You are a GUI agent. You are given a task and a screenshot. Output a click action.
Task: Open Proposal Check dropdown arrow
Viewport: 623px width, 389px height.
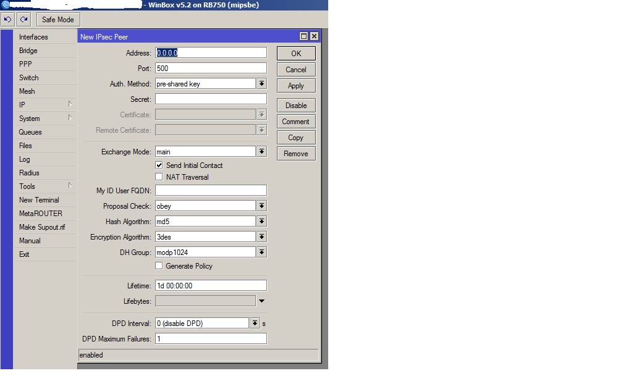click(x=261, y=206)
